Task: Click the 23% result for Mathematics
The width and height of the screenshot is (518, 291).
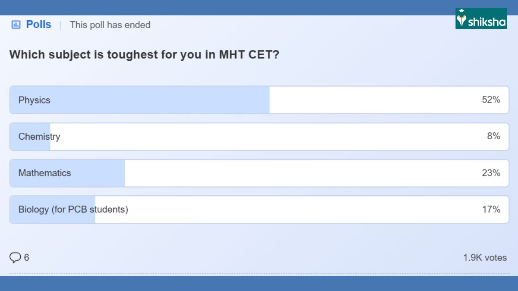Action: pyautogui.click(x=491, y=173)
